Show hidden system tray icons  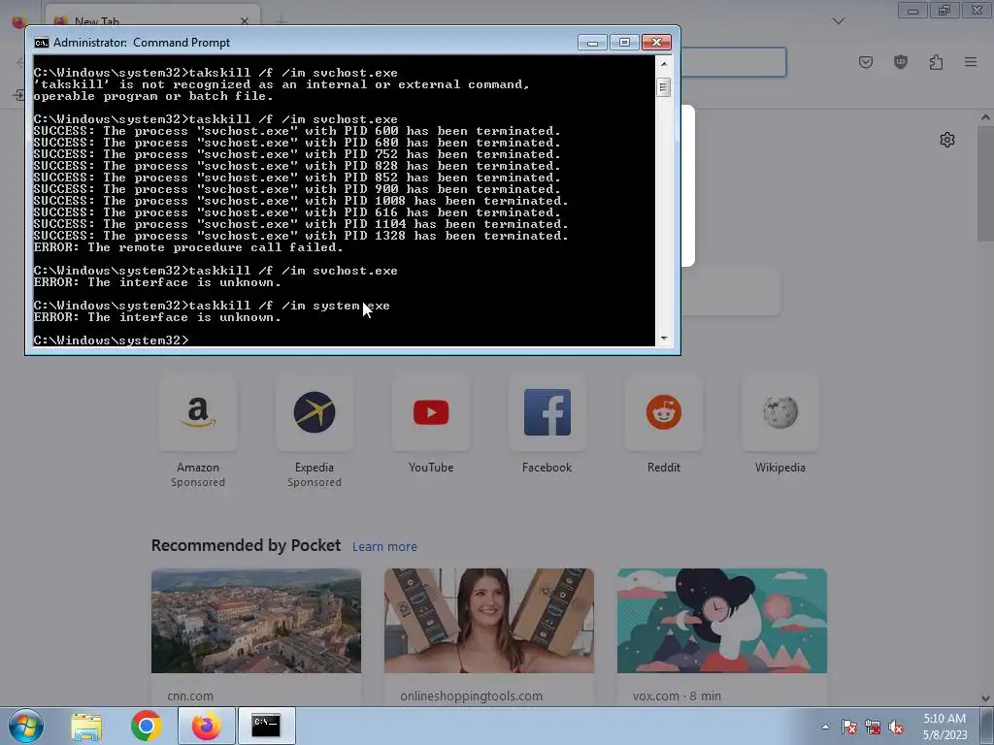(x=825, y=727)
